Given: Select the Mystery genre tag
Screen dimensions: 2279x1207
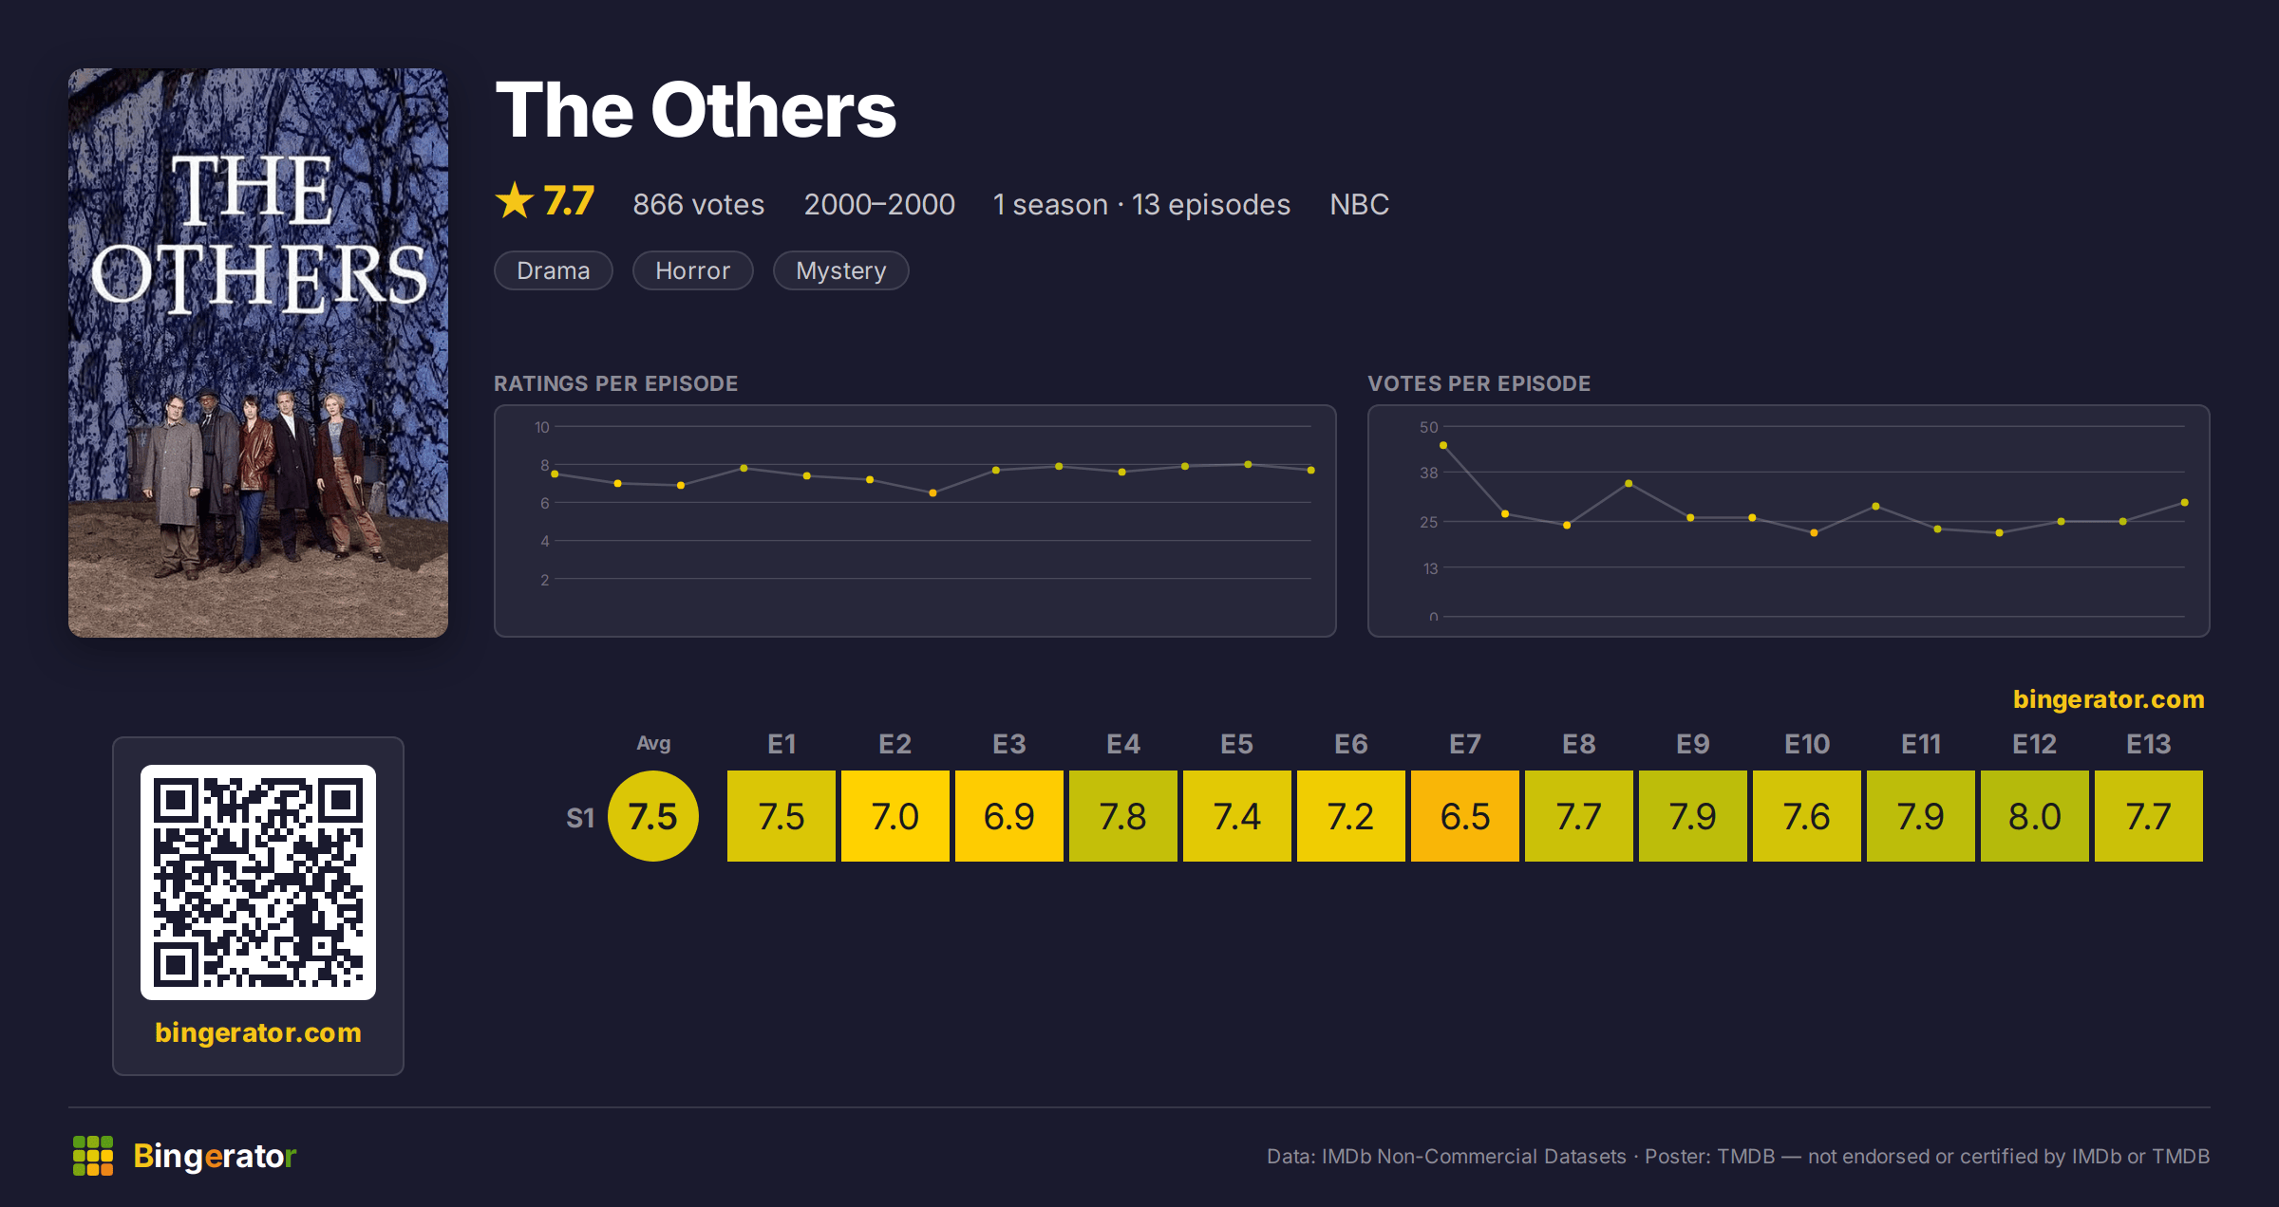Looking at the screenshot, I should (841, 270).
